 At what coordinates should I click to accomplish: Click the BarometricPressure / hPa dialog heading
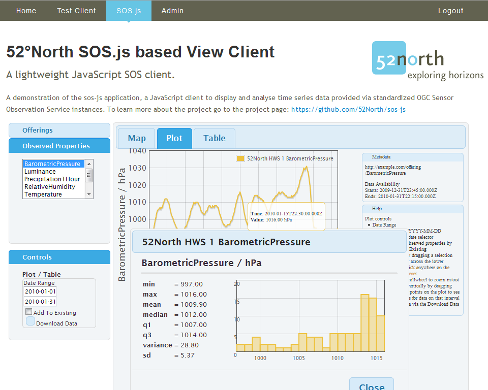pos(201,263)
